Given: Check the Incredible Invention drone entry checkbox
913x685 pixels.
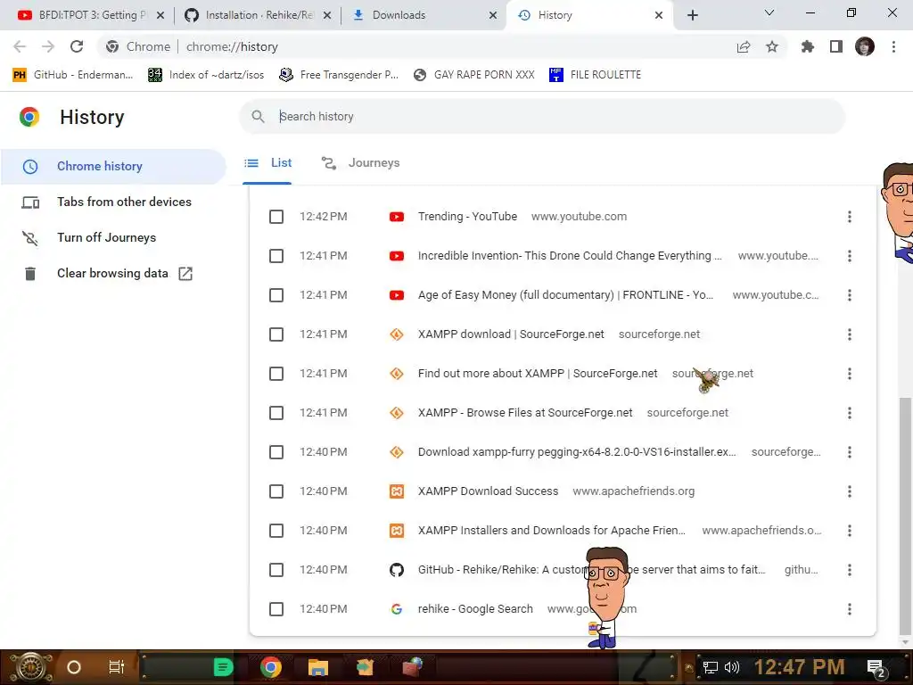Looking at the screenshot, I should pos(276,256).
